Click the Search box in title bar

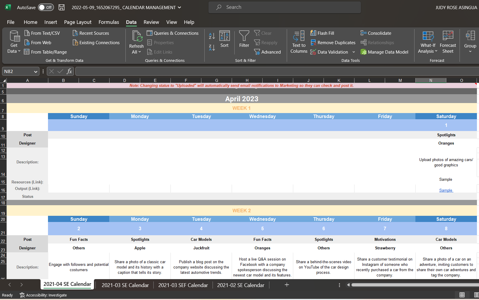click(285, 7)
